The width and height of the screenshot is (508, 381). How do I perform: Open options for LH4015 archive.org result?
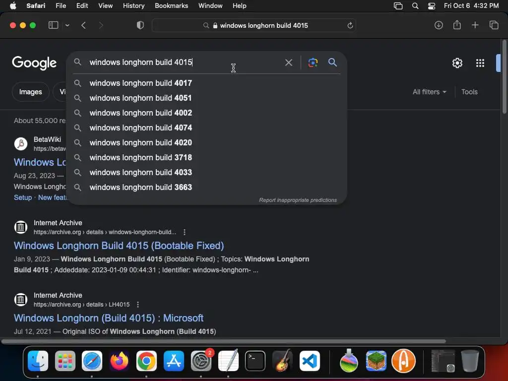coord(138,305)
